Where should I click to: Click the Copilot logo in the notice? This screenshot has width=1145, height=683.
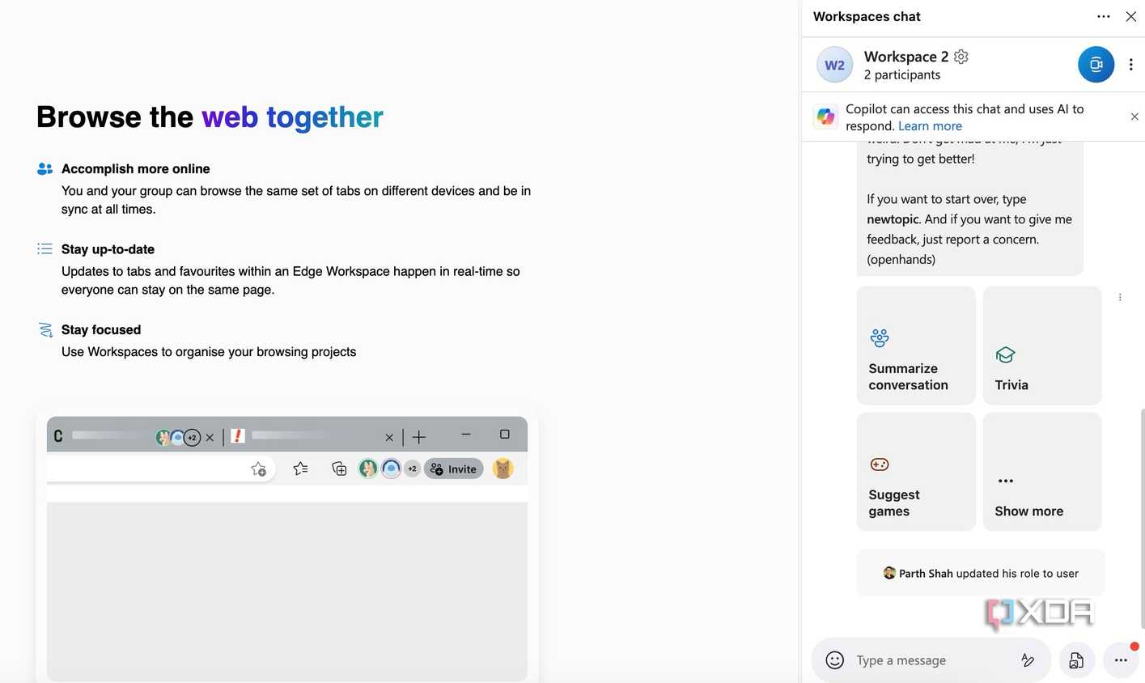tap(825, 117)
